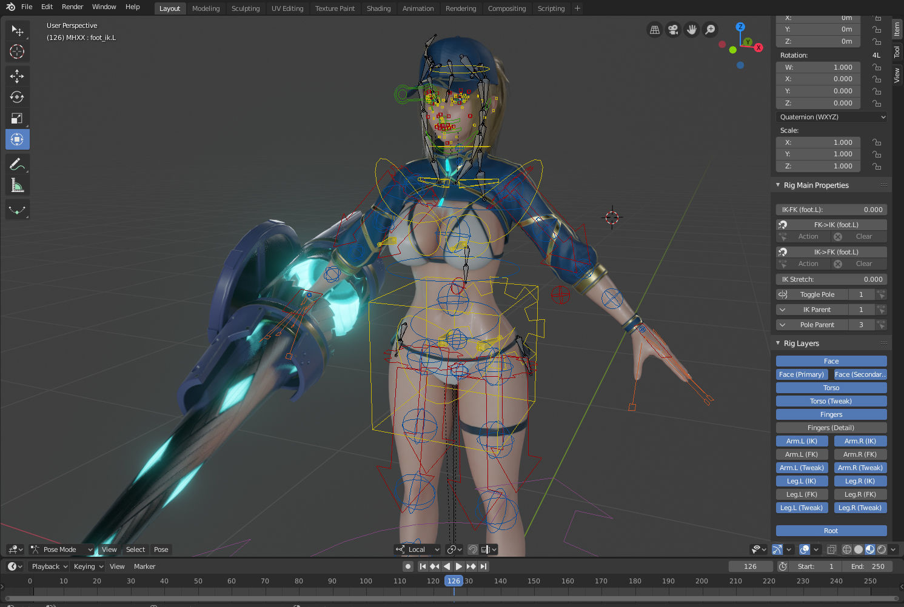904x607 pixels.
Task: Open the Quaternion (WXYZ) rotation mode dropdown
Action: pos(832,117)
